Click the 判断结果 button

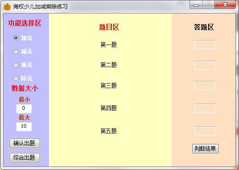coord(205,148)
